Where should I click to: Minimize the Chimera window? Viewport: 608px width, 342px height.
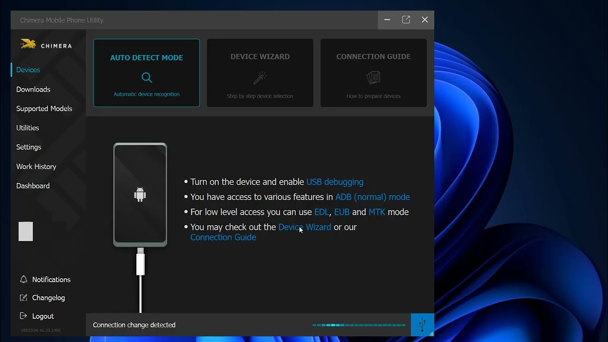point(387,20)
